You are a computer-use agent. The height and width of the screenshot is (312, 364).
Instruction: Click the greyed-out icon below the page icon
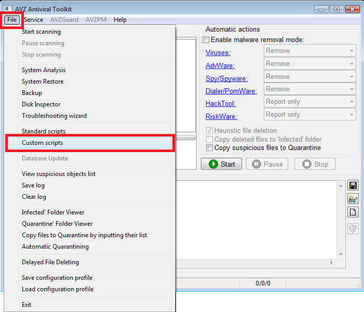click(353, 228)
